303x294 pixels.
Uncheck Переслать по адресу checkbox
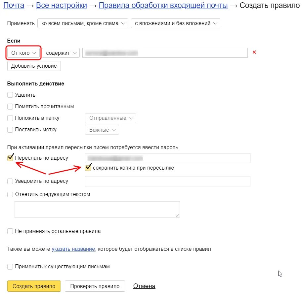[x=10, y=158]
